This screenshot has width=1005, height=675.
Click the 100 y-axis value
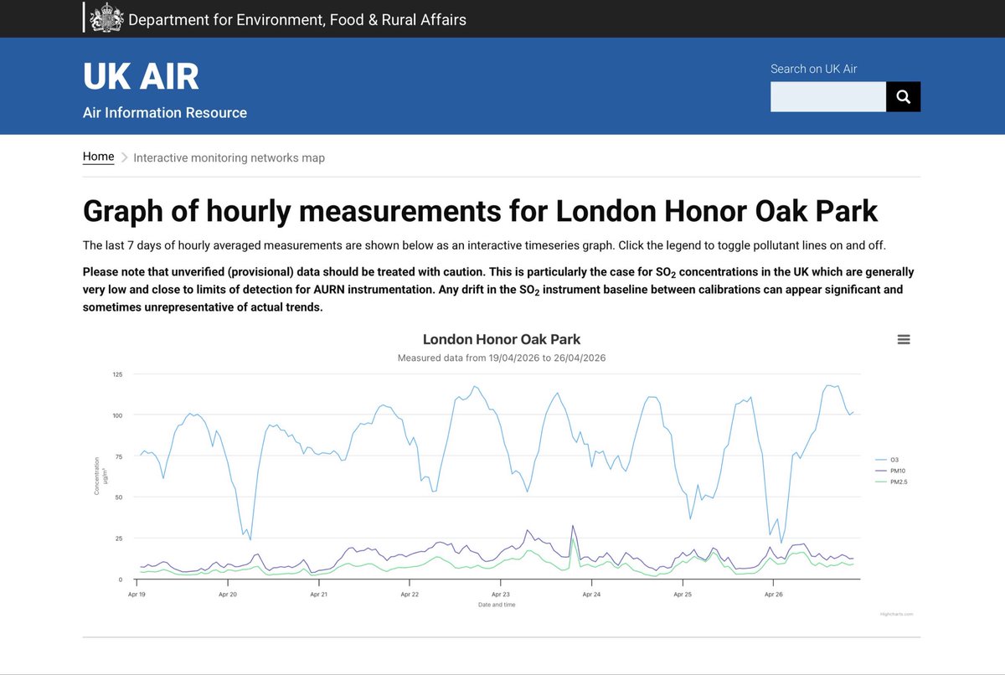(x=117, y=415)
